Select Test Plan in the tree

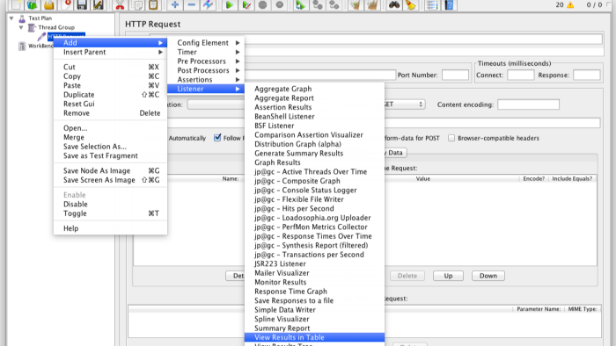click(x=40, y=18)
